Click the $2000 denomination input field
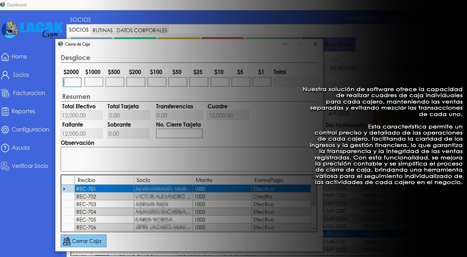Screen dimensions: 467x257 [x=72, y=82]
